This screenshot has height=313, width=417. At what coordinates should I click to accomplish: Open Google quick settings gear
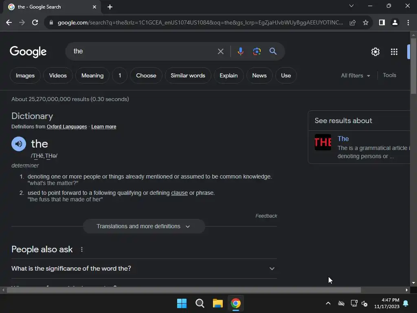(375, 52)
